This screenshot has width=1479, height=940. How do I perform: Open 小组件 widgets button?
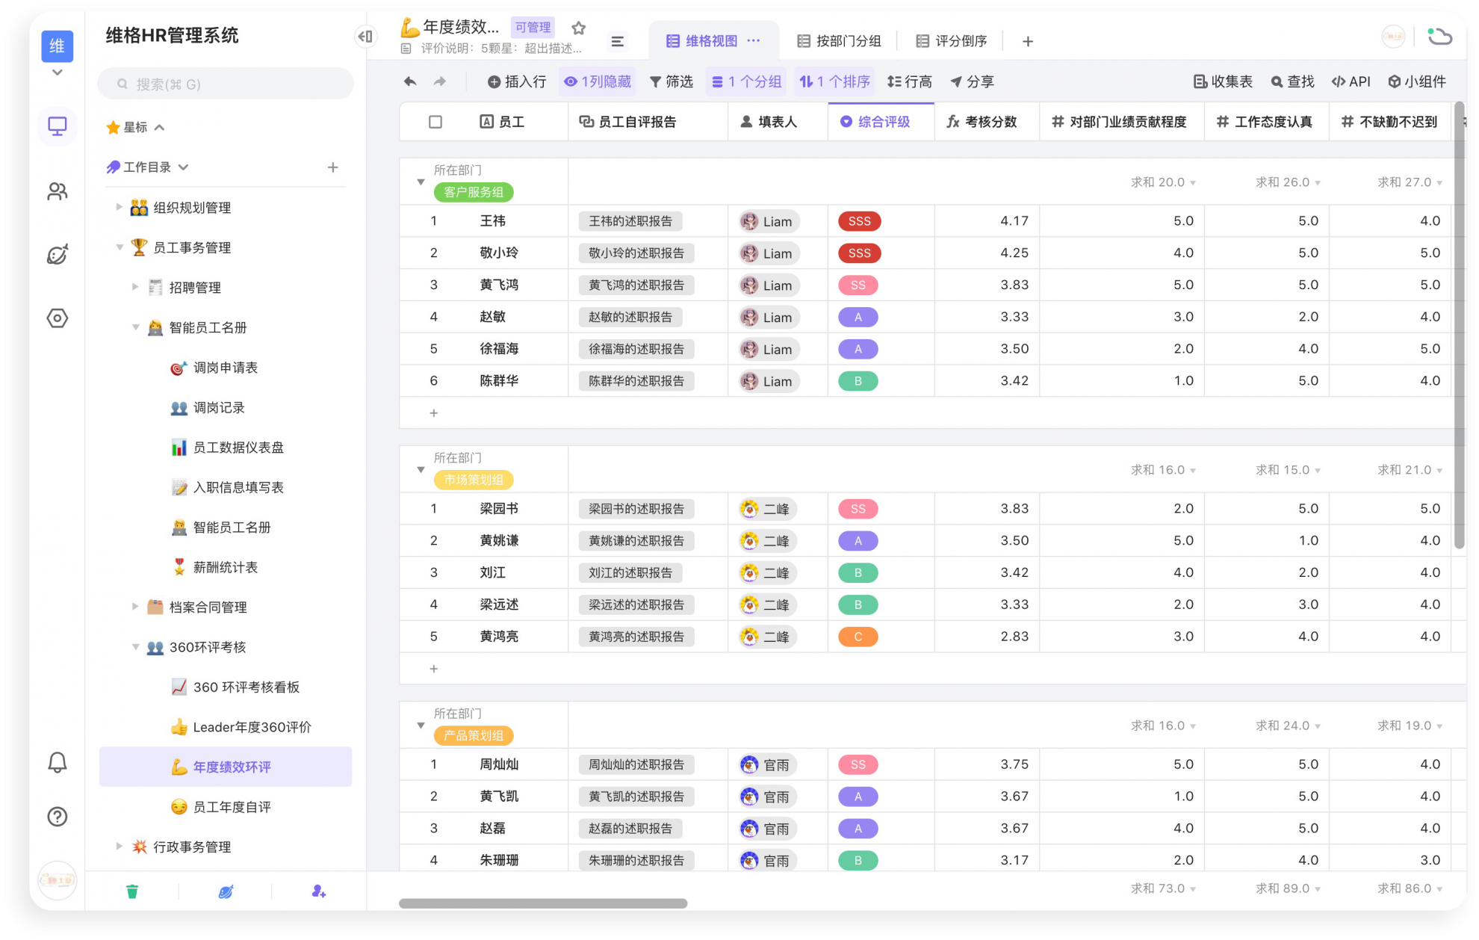(1417, 81)
